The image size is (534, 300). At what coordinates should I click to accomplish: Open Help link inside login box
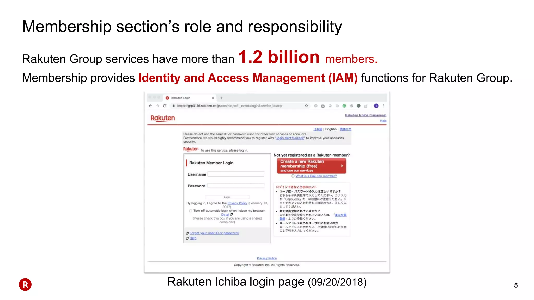(x=193, y=238)
